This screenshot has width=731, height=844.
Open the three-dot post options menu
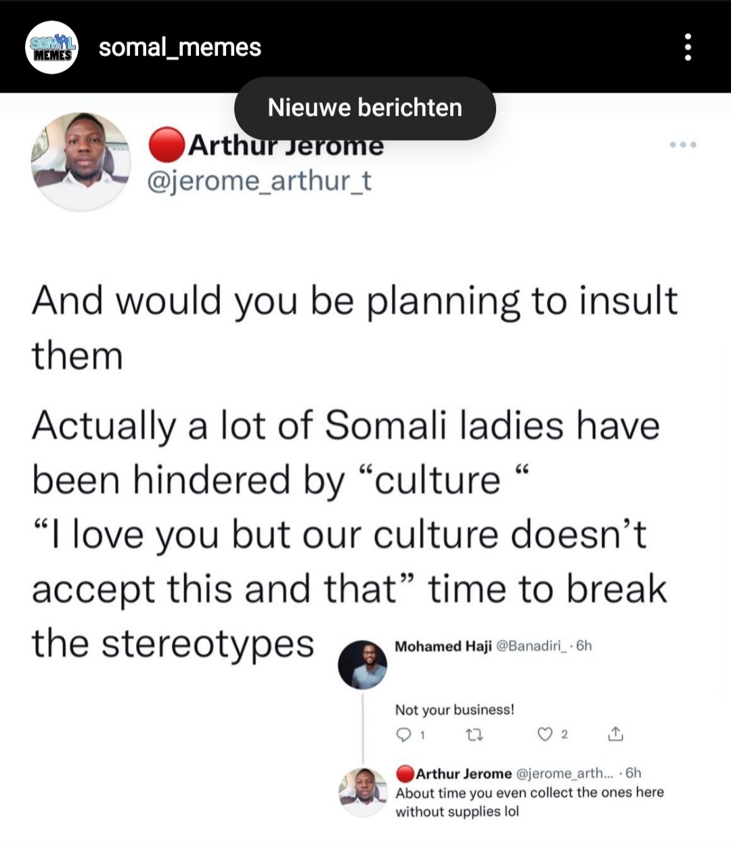tap(688, 47)
